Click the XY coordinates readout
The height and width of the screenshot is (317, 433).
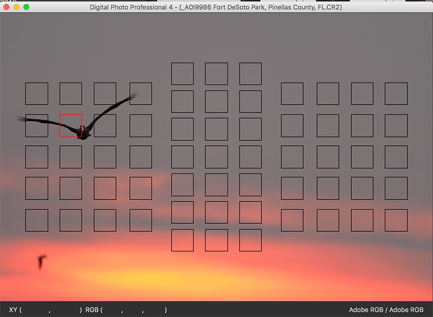[45, 310]
